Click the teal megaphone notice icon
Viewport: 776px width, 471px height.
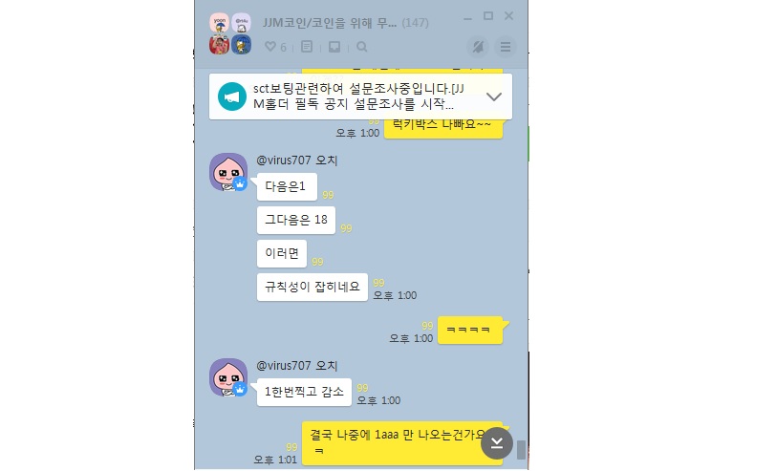[231, 96]
